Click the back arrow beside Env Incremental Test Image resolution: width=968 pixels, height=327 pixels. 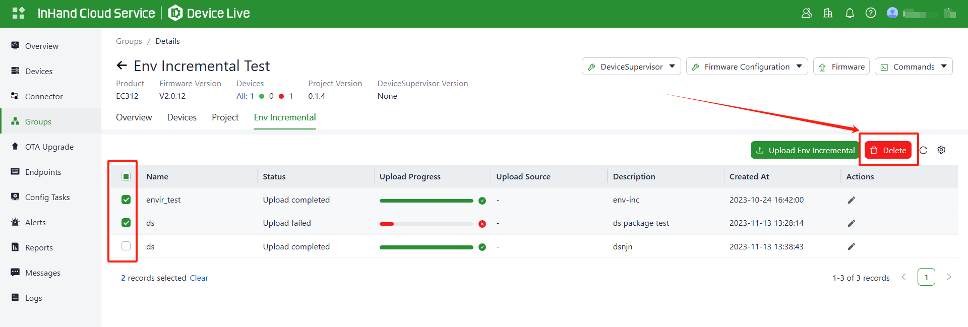122,66
